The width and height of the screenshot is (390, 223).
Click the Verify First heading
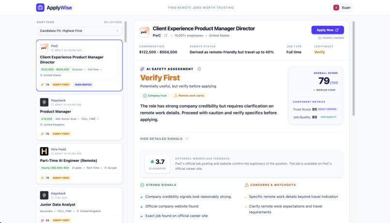pos(160,78)
